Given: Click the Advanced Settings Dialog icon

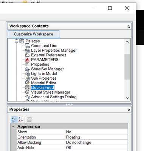Looking at the screenshot, I should coord(27,97).
